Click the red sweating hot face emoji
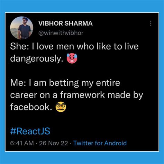The image size is (164, 164). tap(72, 58)
